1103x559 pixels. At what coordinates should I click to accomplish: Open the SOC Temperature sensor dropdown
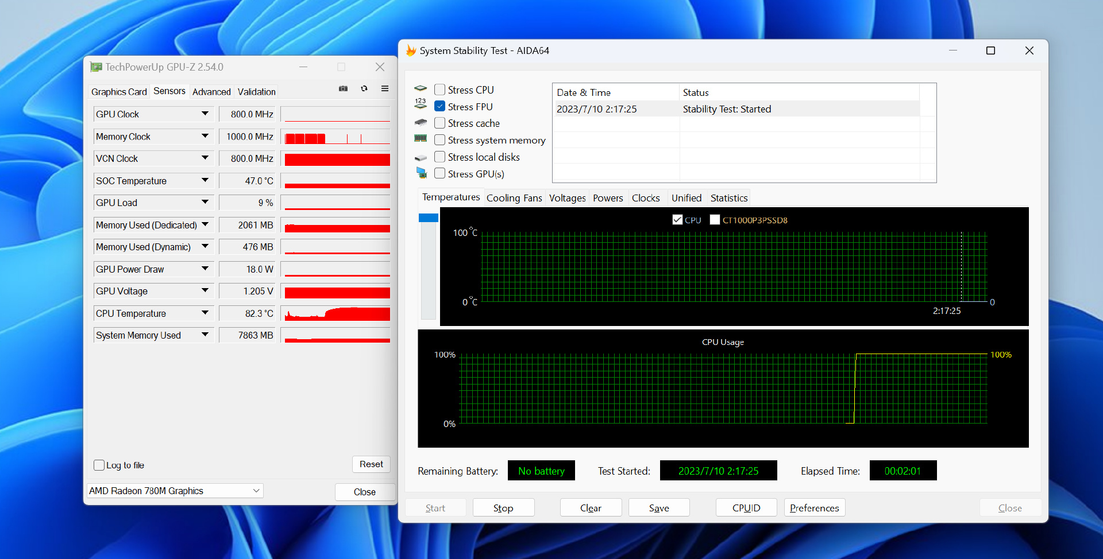click(x=205, y=180)
